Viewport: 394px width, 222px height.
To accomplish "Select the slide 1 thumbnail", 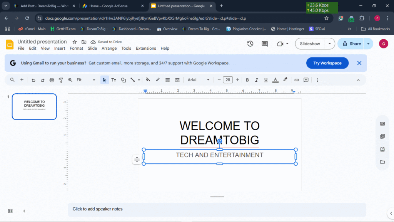I will pos(34,106).
